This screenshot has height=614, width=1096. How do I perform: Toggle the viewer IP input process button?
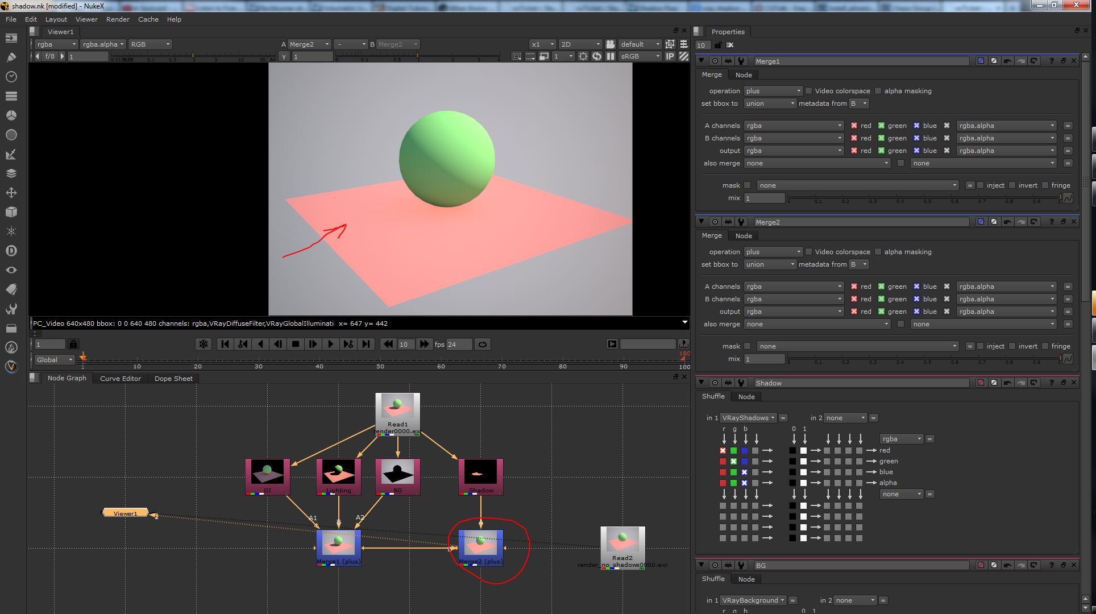(x=670, y=56)
